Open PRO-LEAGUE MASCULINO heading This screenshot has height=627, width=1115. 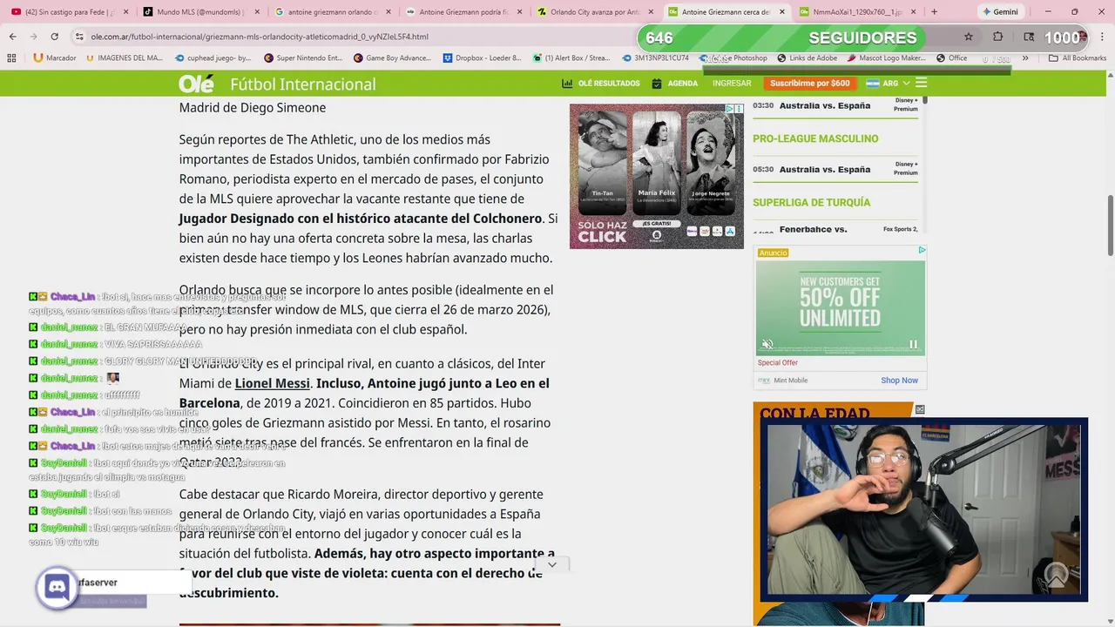pyautogui.click(x=815, y=138)
